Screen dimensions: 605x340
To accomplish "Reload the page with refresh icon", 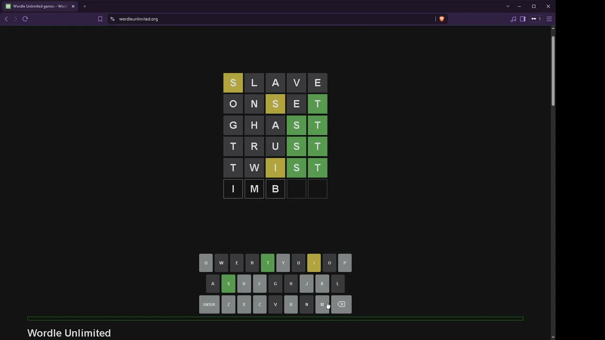I will coord(25,19).
